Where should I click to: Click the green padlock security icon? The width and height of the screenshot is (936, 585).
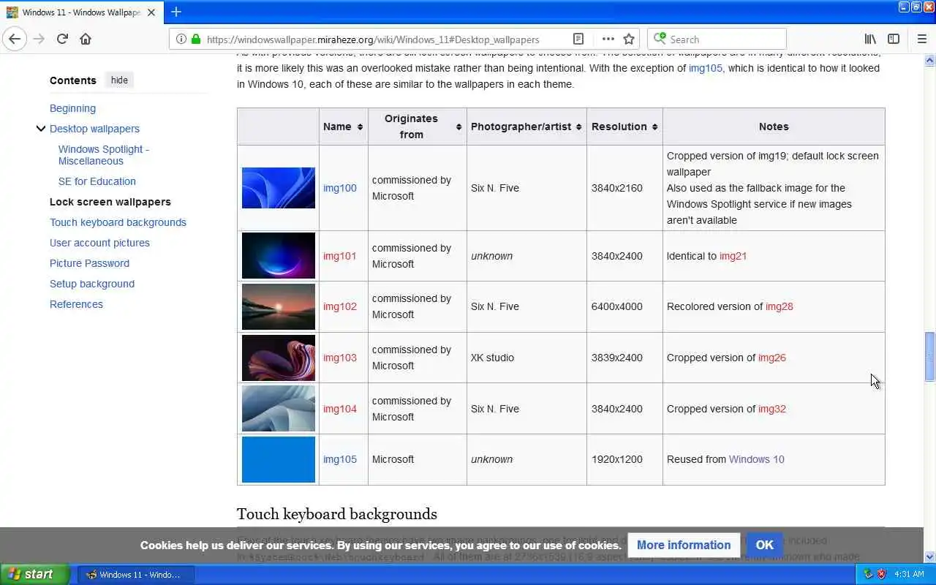[195, 39]
